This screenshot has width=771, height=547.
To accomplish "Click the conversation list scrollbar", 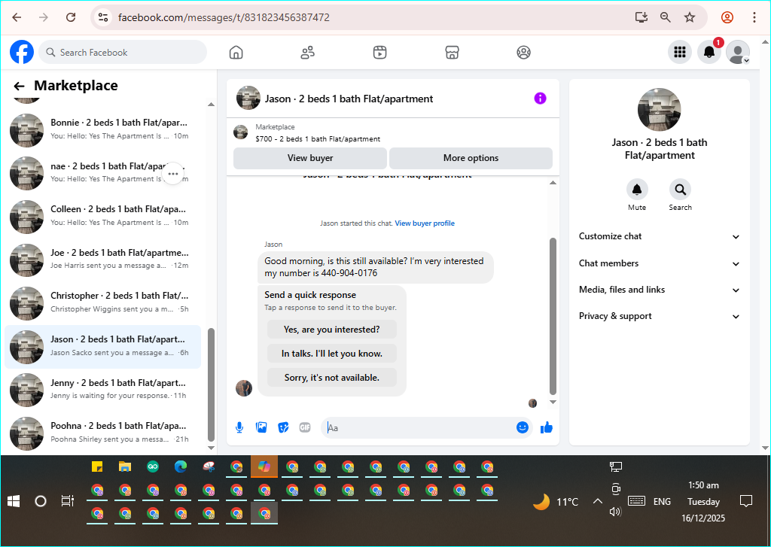I will [211, 385].
